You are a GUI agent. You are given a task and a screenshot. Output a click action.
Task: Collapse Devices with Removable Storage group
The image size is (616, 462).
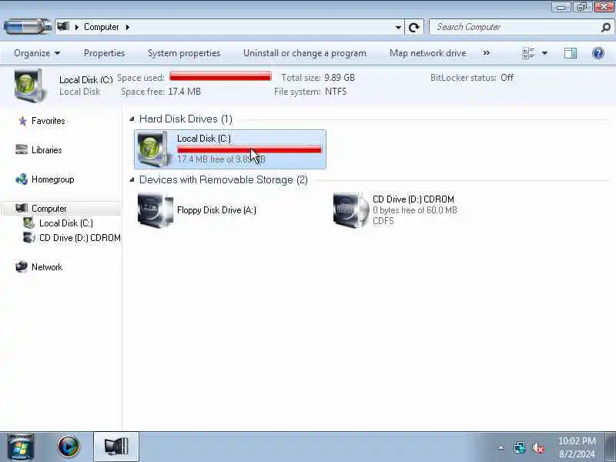click(132, 179)
